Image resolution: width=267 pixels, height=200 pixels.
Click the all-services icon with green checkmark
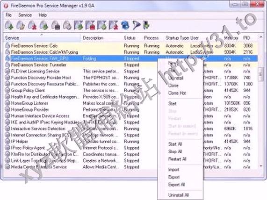[x=102, y=25]
